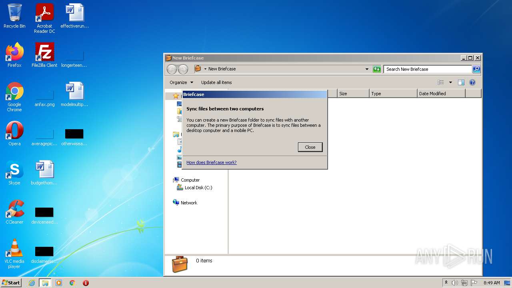The image size is (512, 288).
Task: Click the 8:49 AM taskbar clock
Action: click(491, 283)
